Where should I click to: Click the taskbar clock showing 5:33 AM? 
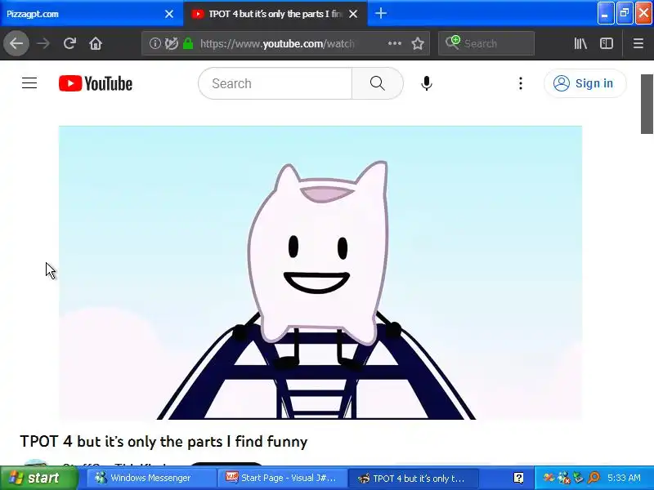pyautogui.click(x=624, y=478)
